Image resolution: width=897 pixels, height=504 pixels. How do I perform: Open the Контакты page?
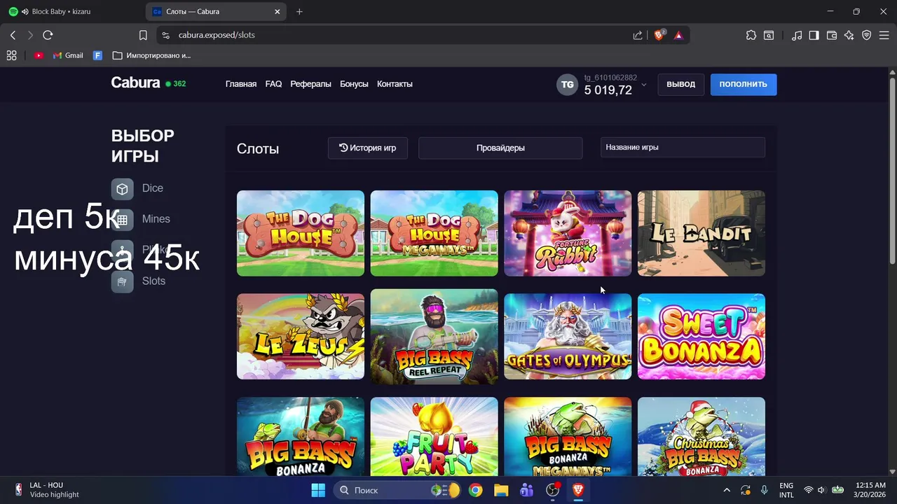pos(395,84)
